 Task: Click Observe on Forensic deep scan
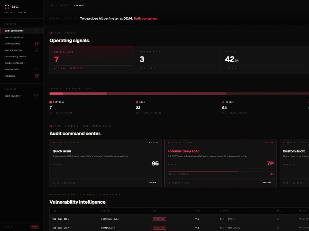(x=267, y=183)
